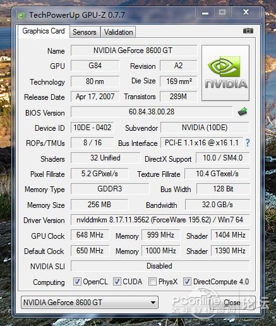Enable the PhysX checkbox
This screenshot has height=326, width=276.
point(152,282)
